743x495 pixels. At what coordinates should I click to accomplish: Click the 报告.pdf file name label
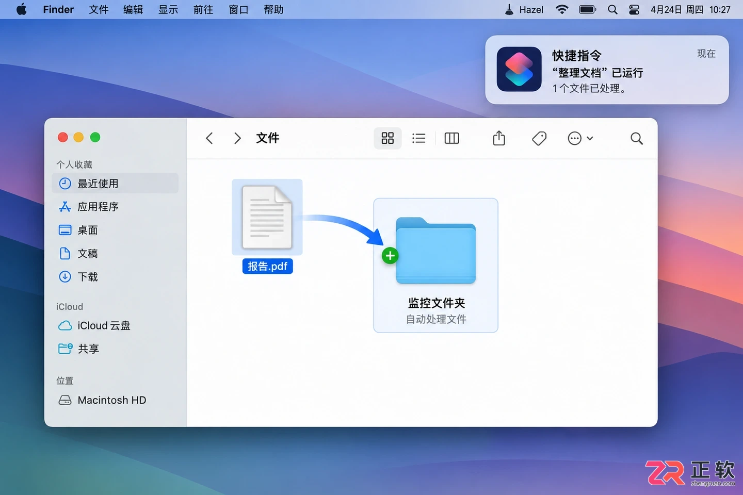(x=267, y=266)
